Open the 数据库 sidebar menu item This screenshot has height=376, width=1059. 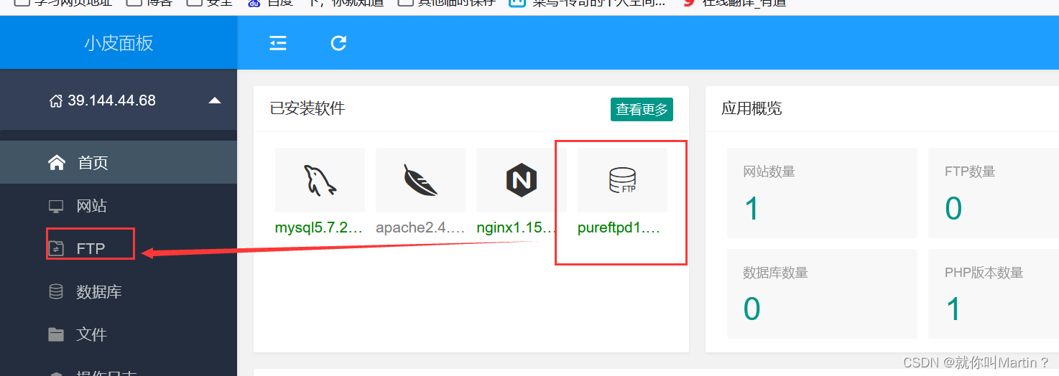click(x=119, y=292)
